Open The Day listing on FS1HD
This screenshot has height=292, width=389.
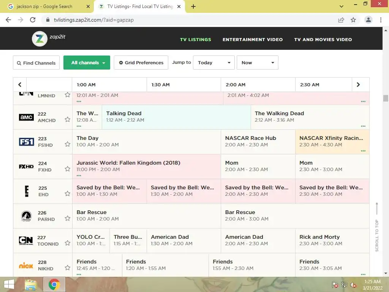coord(146,141)
